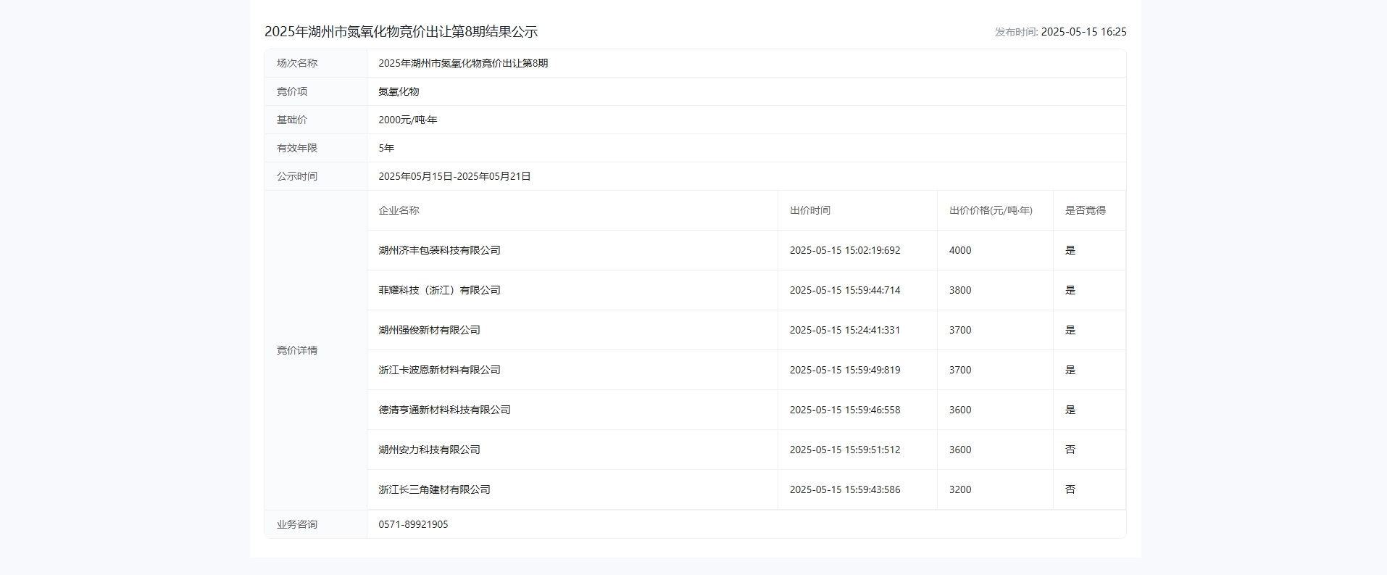Select company 浙江卡波恩新材料有限公司
1387x575 pixels.
tap(439, 370)
